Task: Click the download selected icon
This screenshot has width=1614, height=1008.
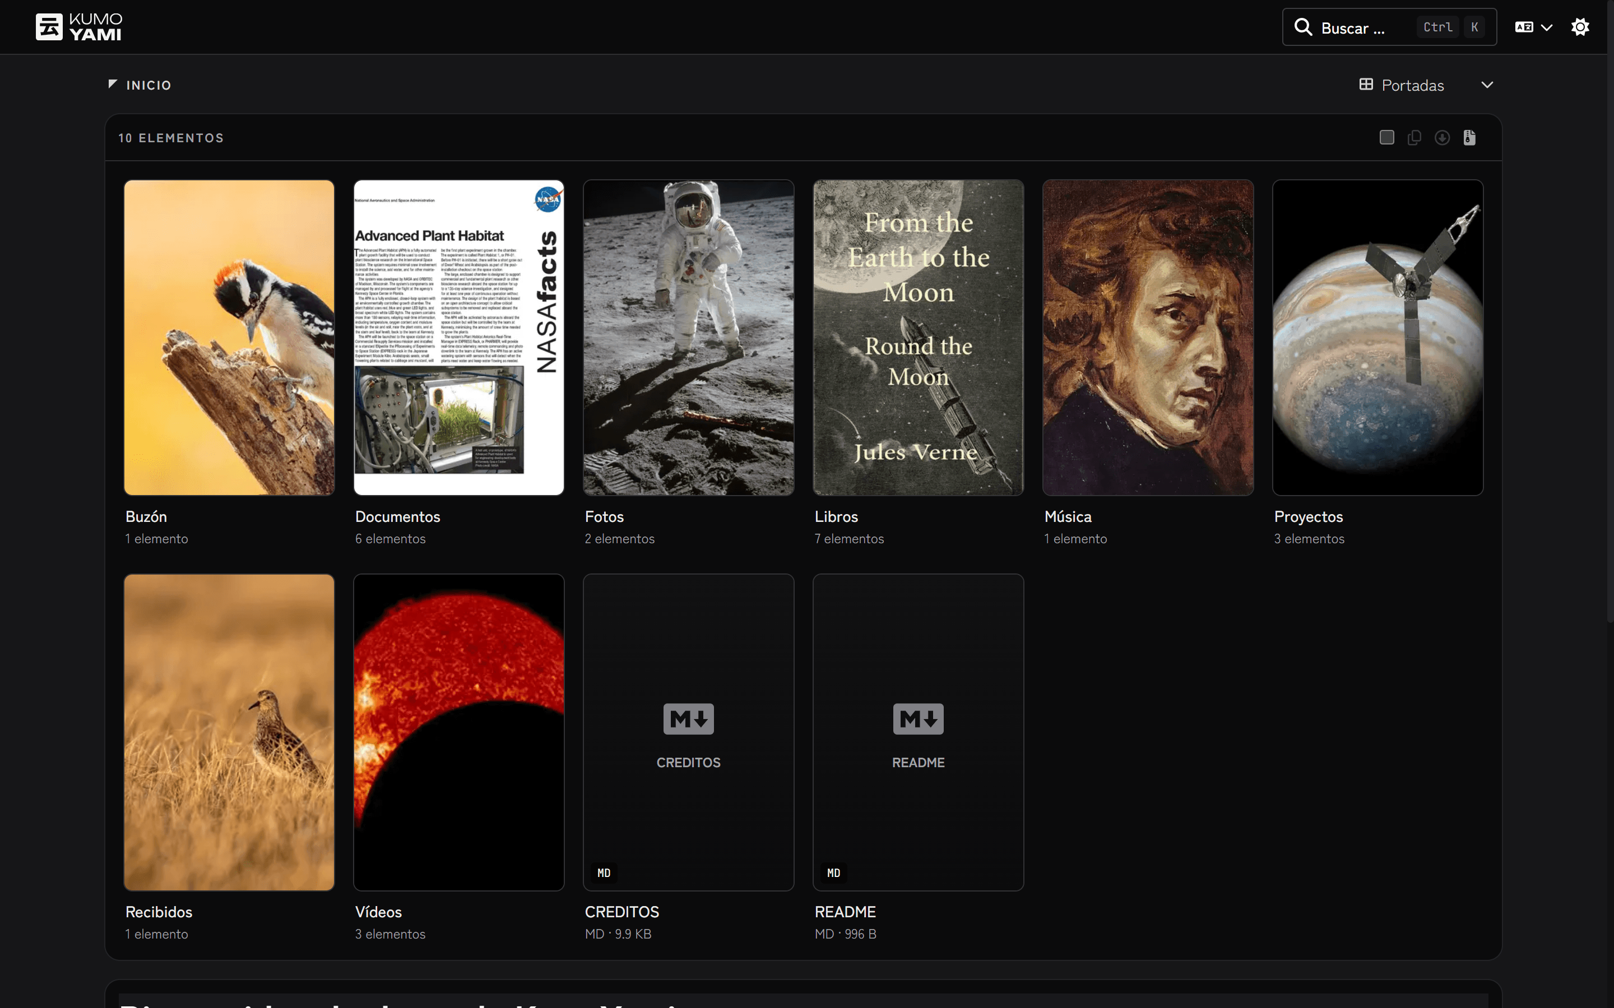Action: (1442, 137)
